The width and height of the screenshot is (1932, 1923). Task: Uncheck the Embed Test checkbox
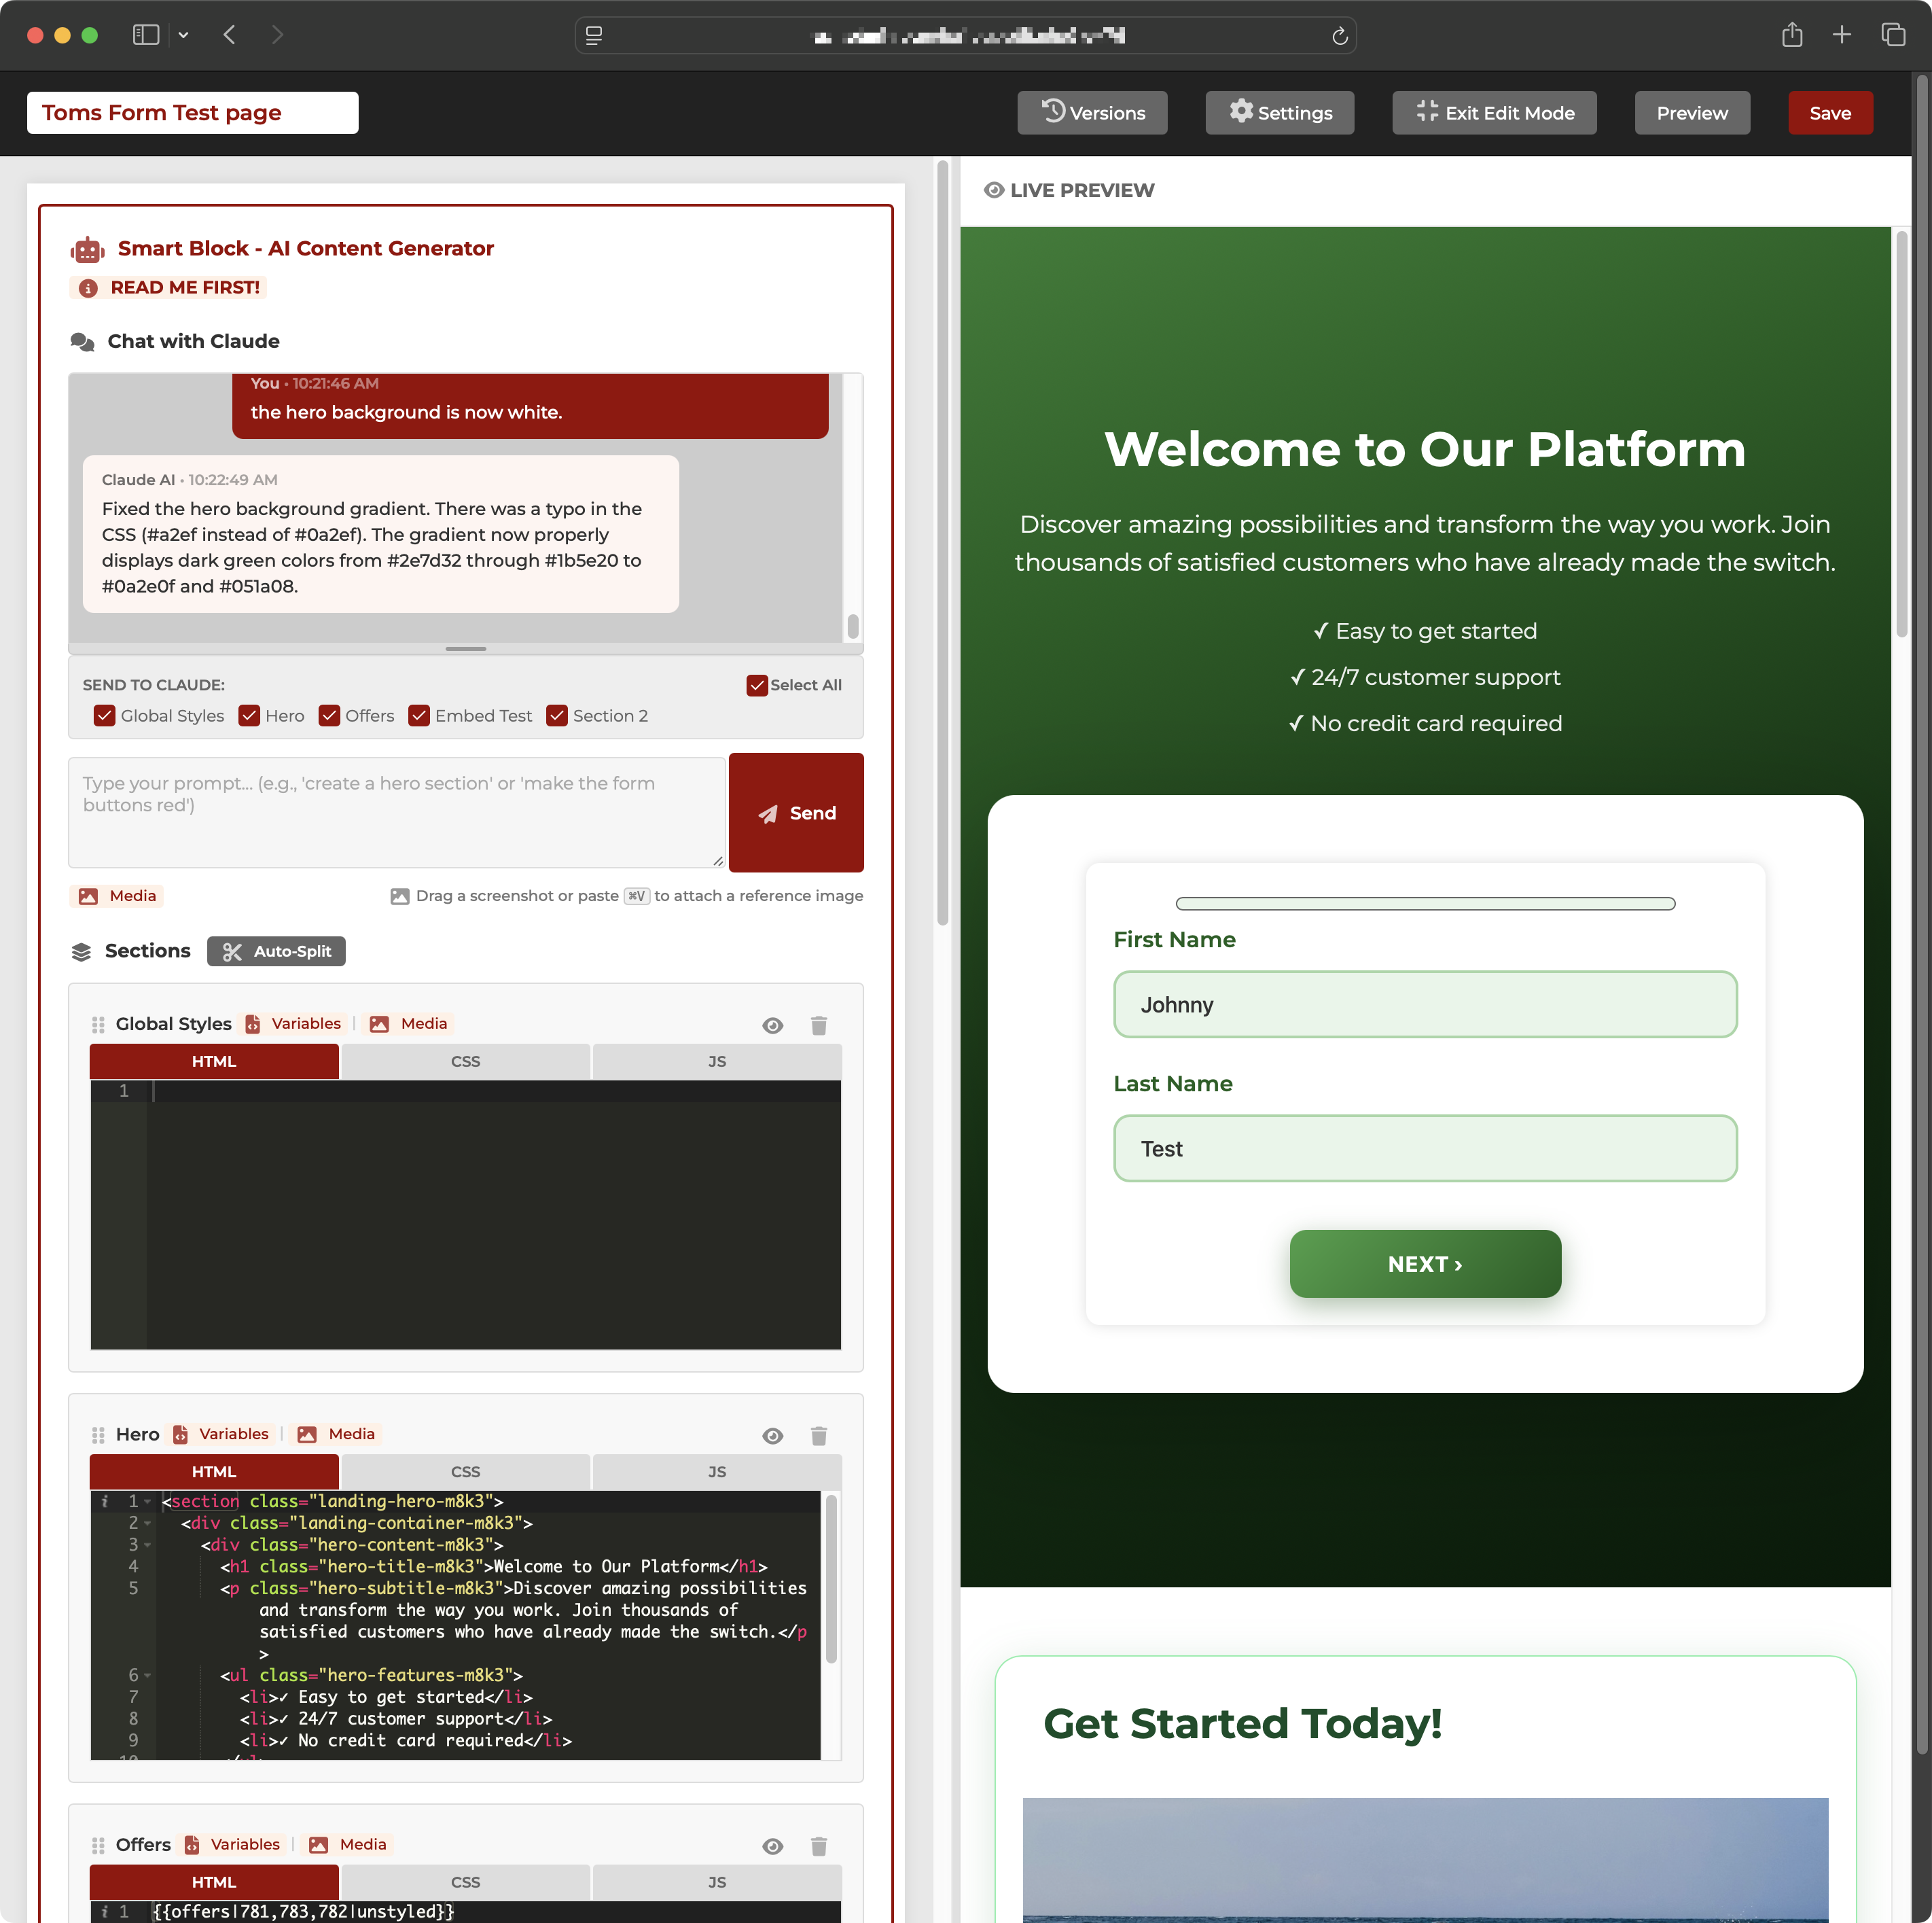pos(420,716)
